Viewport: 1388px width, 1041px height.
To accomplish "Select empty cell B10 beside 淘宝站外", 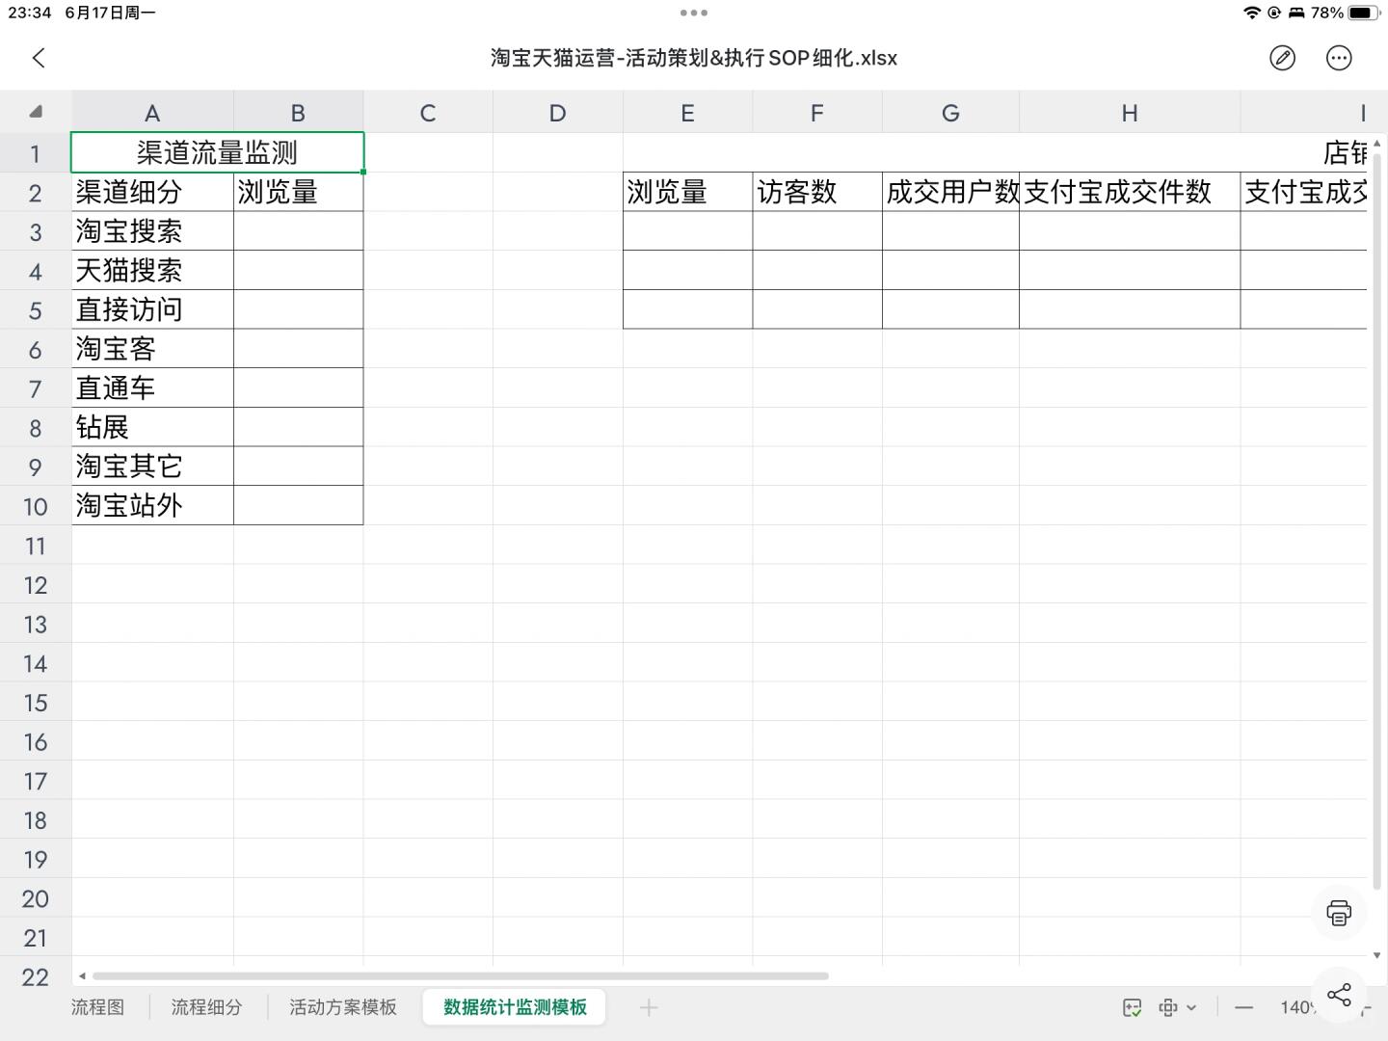I will click(x=298, y=505).
